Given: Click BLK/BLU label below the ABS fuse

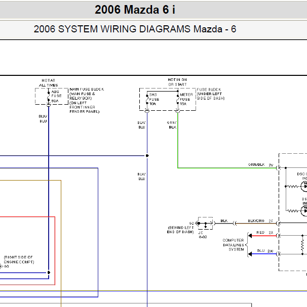Looking at the screenshot, I should pos(43,119).
